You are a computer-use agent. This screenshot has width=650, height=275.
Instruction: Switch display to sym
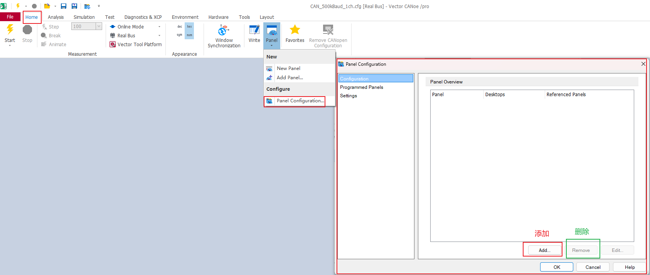tap(180, 35)
